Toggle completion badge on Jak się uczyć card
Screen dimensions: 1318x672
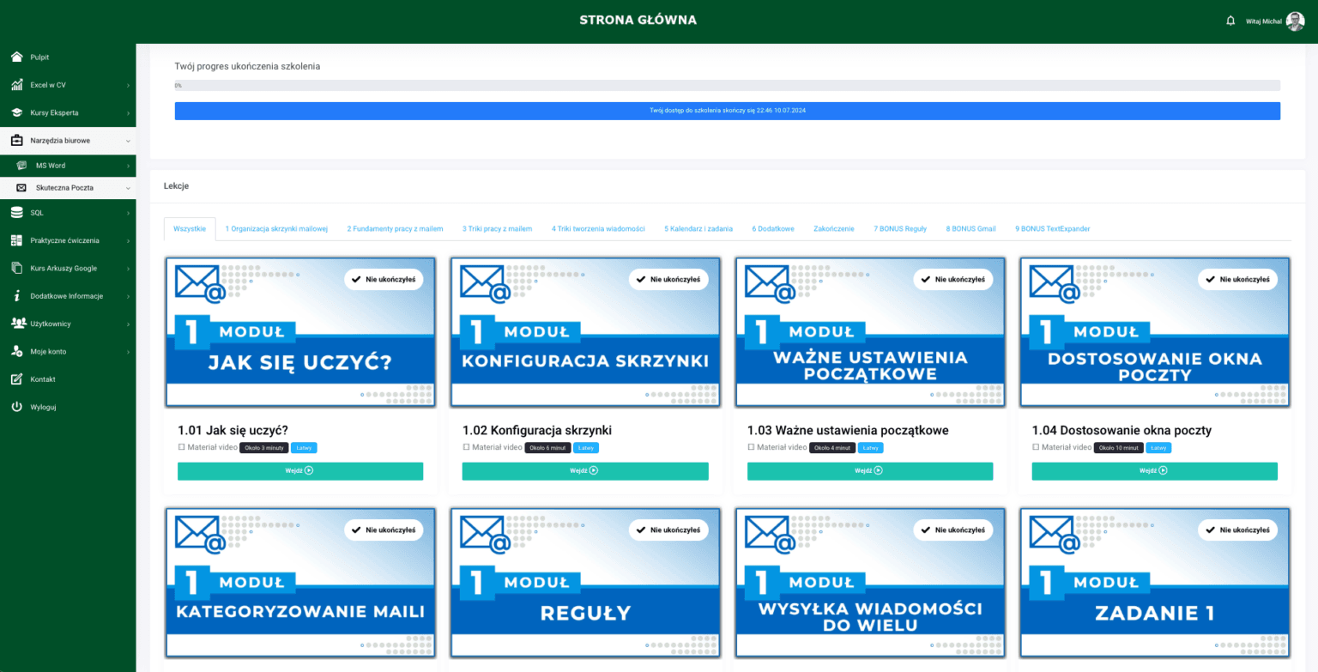[384, 279]
